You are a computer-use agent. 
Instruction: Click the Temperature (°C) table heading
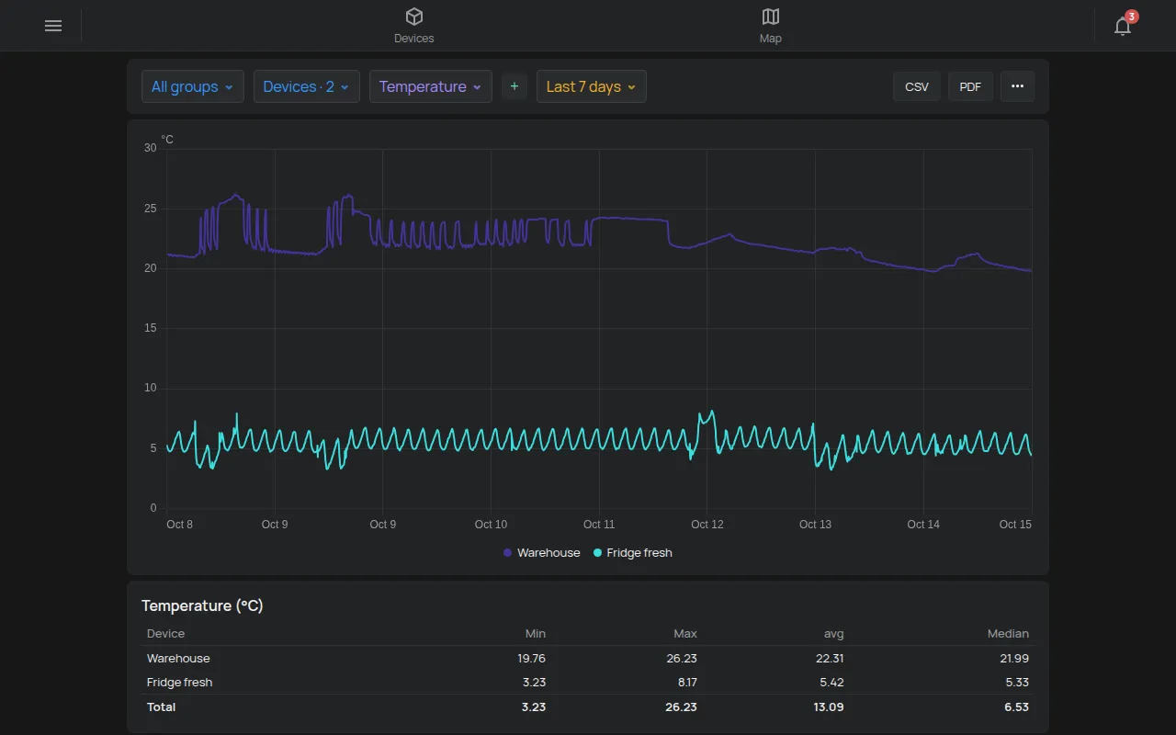(202, 606)
